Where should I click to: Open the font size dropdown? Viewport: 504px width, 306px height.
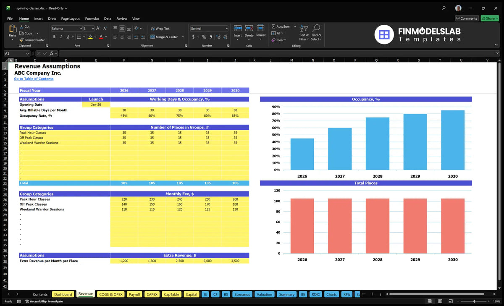tap(92, 29)
